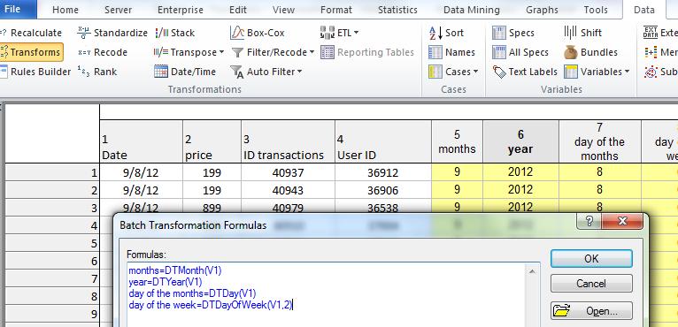
Task: Select the day of the months header
Action: [x=600, y=141]
